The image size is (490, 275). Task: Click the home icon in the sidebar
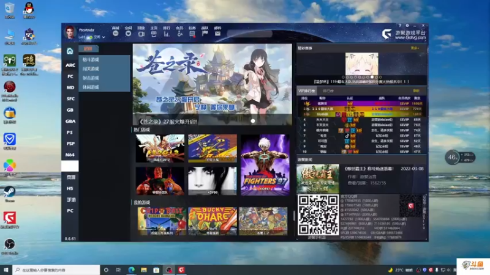point(70,51)
